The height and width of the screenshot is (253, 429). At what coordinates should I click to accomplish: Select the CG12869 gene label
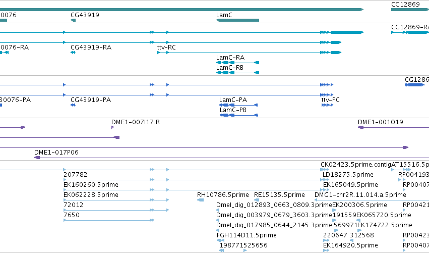405,5
